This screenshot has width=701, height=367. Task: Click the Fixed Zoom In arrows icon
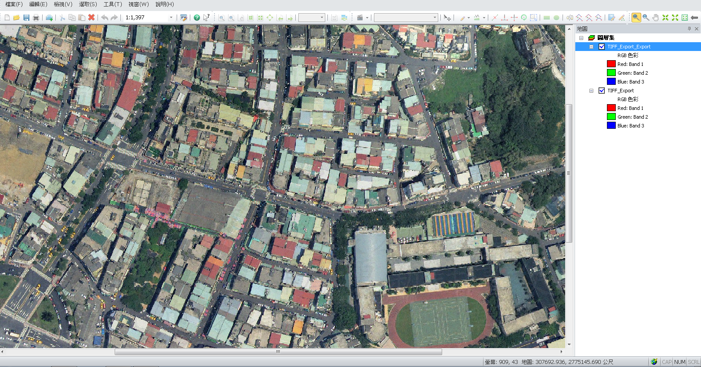coord(665,18)
